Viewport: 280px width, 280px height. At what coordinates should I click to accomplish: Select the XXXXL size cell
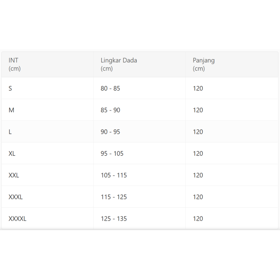[x=17, y=218]
